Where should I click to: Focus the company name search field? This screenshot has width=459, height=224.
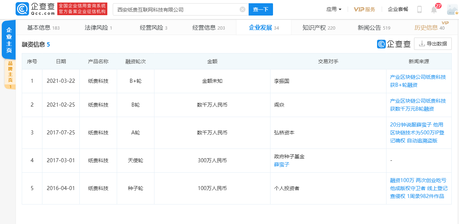tap(181, 9)
